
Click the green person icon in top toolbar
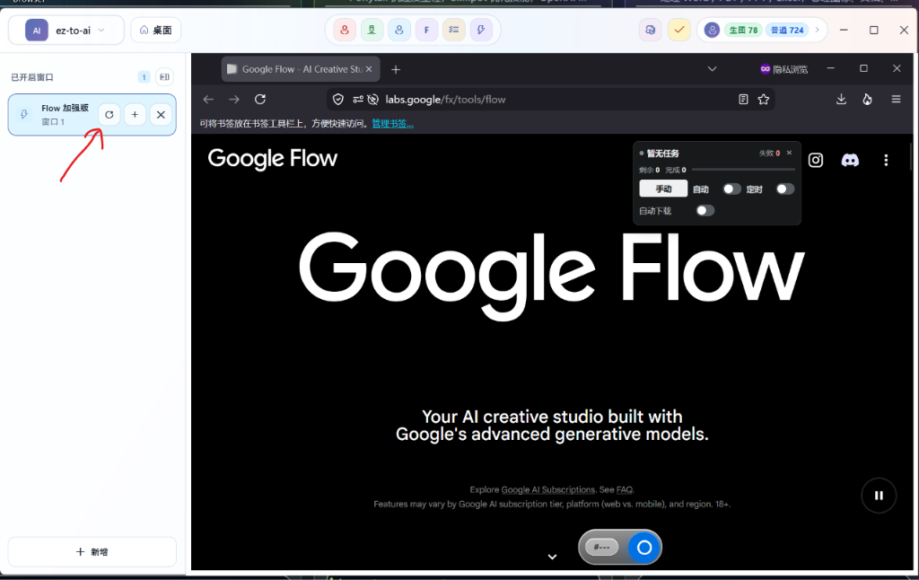click(x=372, y=30)
